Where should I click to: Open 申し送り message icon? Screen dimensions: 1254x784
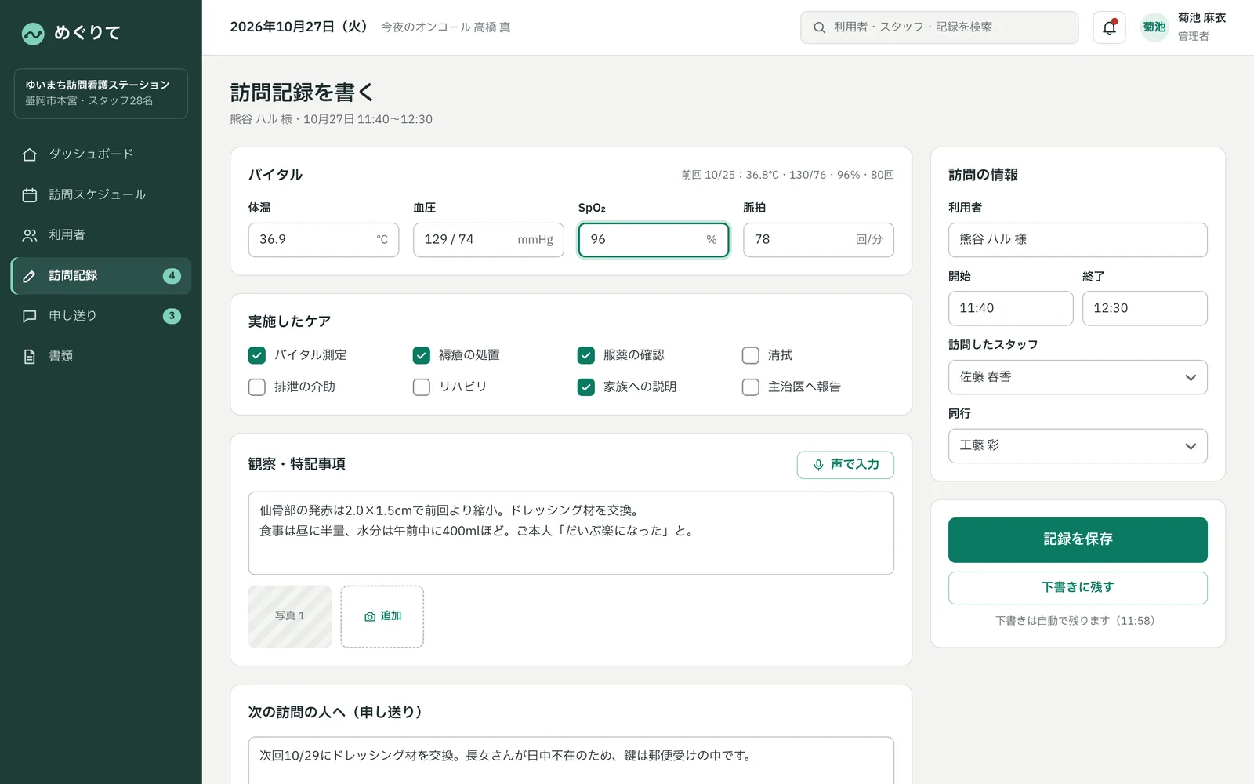pos(30,316)
